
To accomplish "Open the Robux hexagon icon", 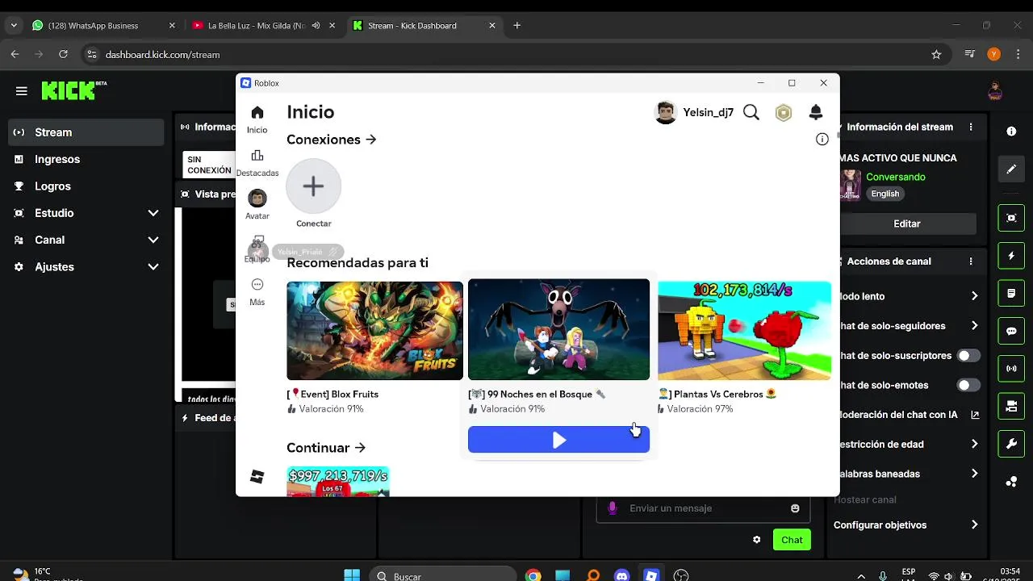I will coord(784,113).
